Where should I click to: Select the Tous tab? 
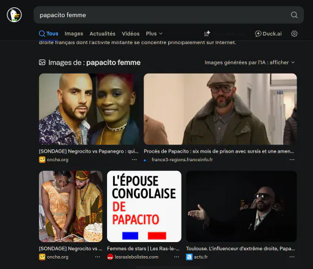(49, 34)
